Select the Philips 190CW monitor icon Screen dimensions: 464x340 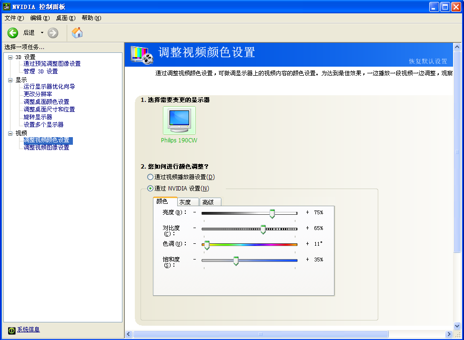tap(179, 120)
